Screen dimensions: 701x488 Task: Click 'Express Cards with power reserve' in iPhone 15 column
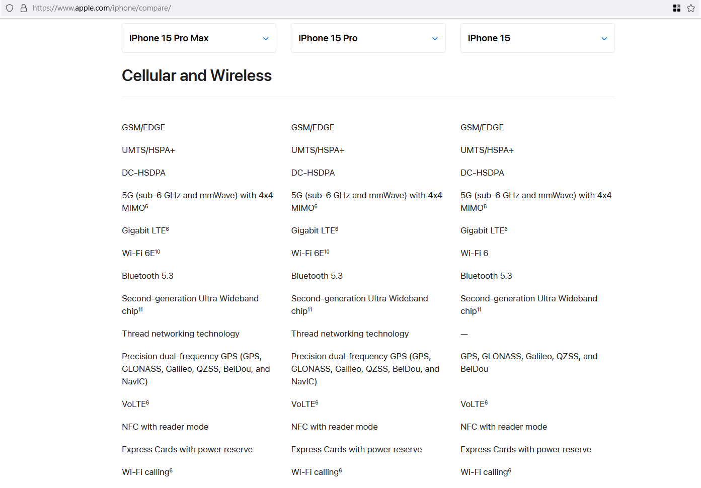(x=526, y=449)
